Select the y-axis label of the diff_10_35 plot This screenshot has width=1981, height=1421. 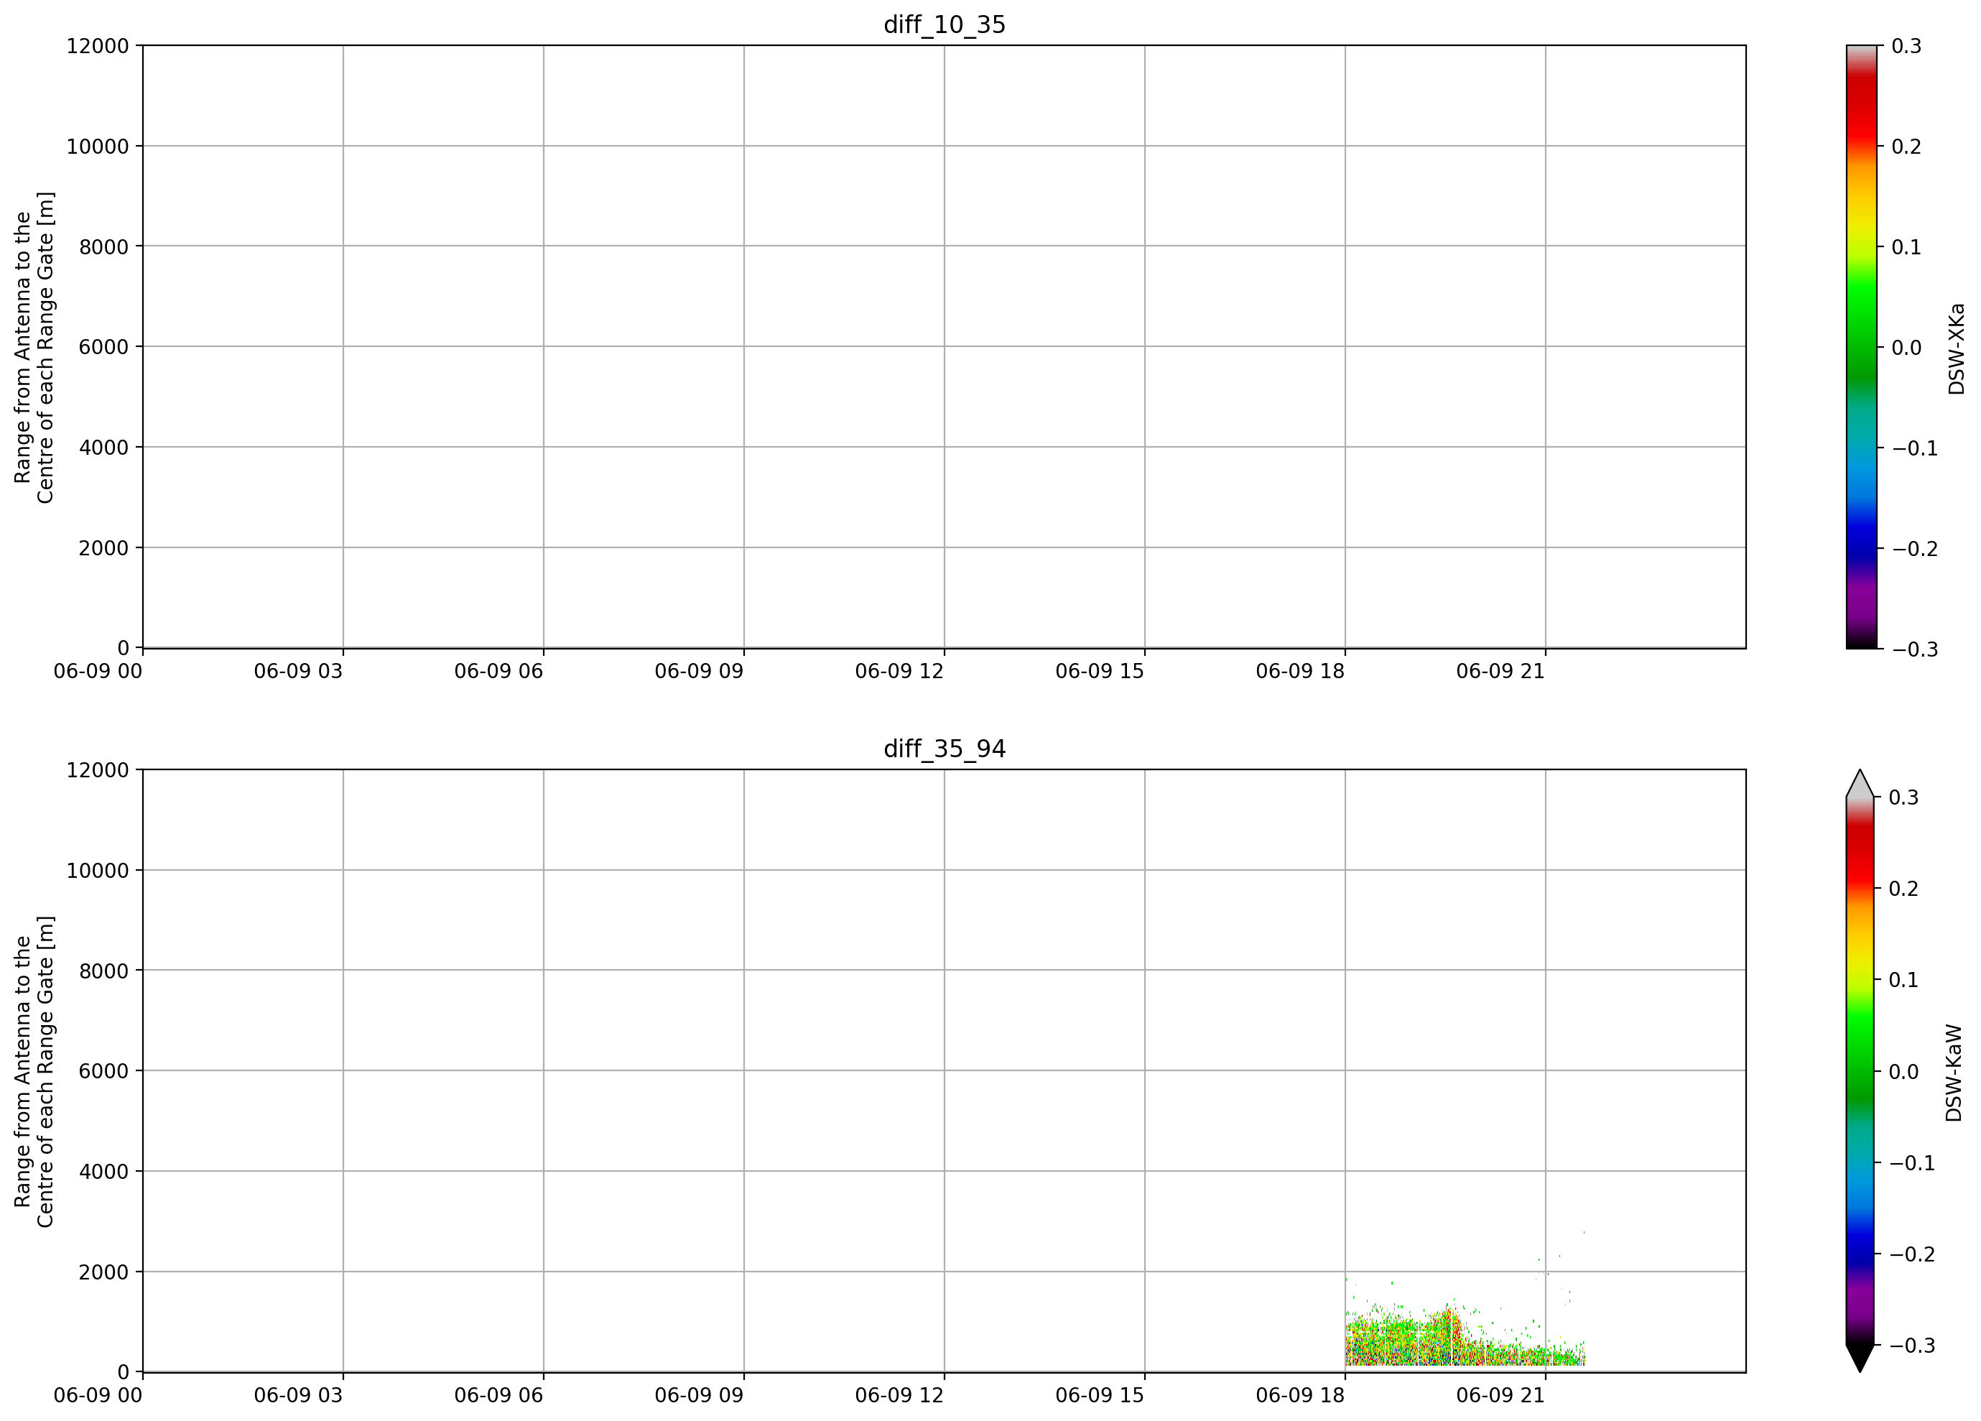pos(34,347)
